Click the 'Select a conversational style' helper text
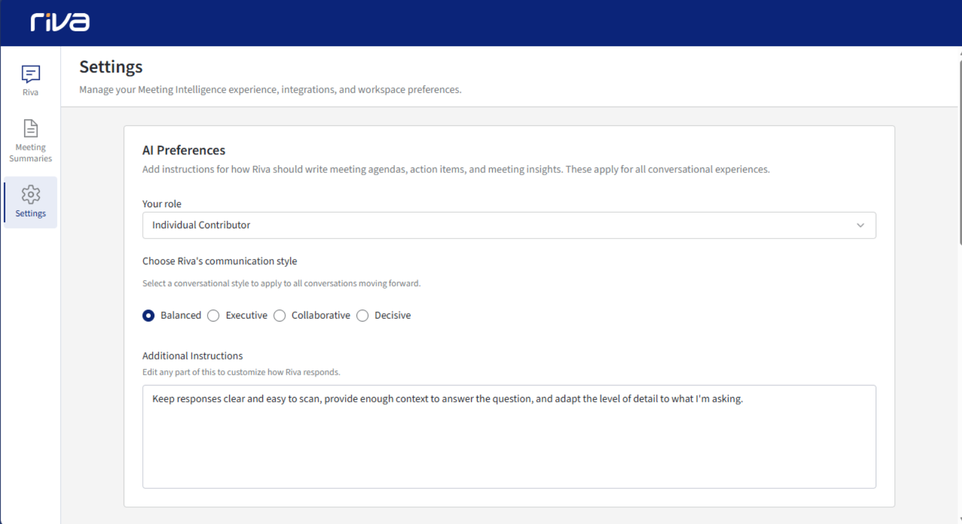962x524 pixels. pos(281,283)
